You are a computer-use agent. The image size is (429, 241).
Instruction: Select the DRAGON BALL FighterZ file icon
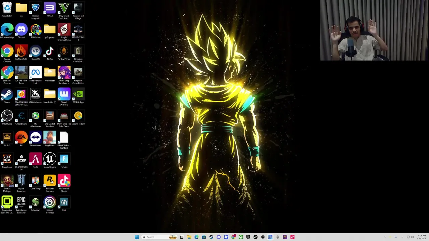tap(64, 141)
